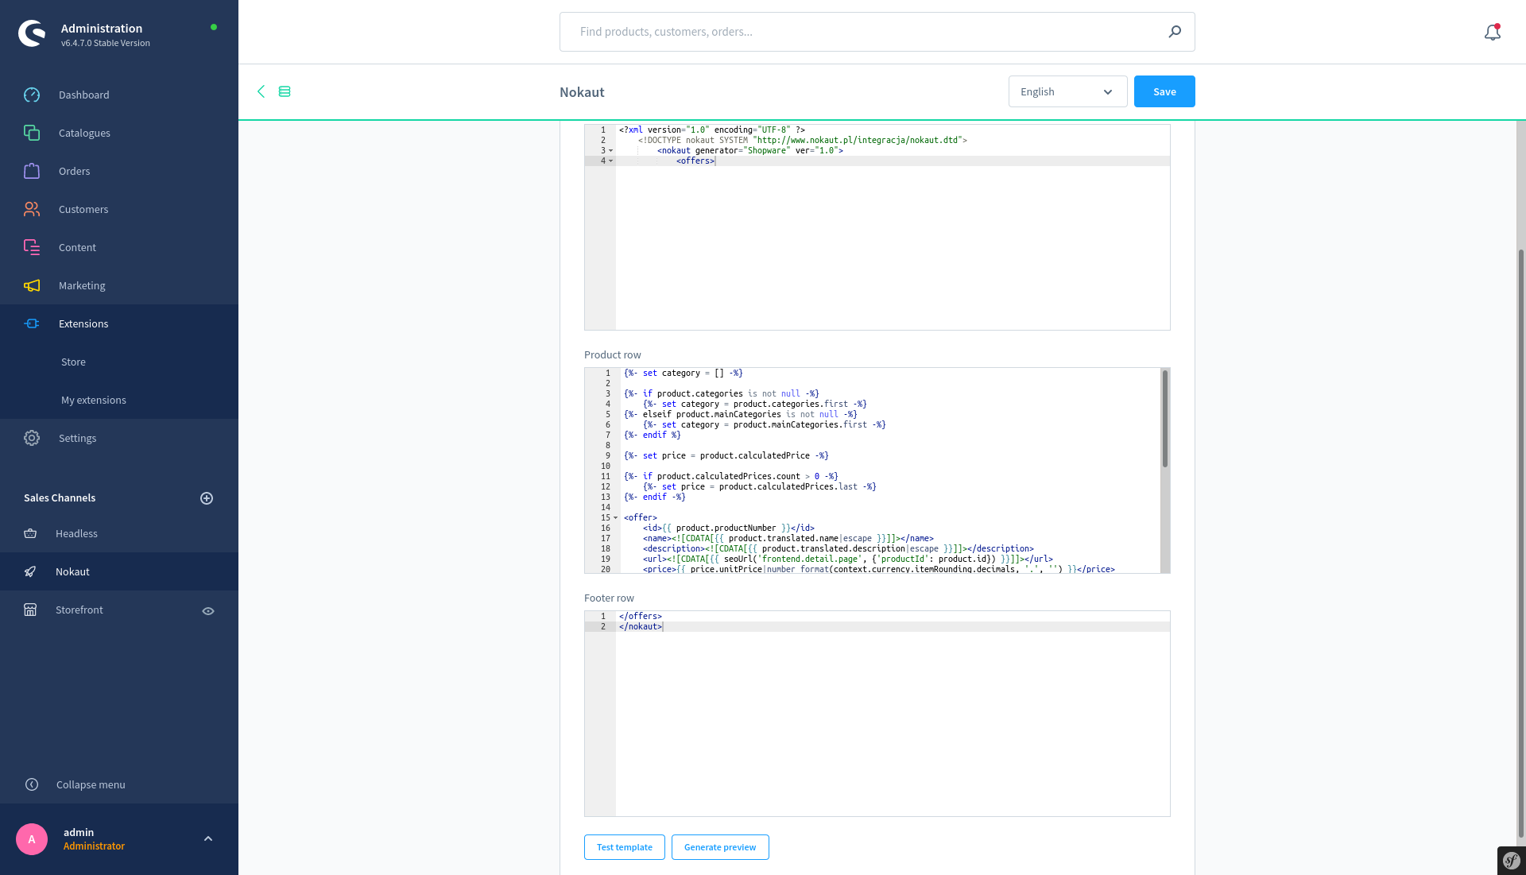1526x875 pixels.
Task: Click the Collapse menu arrow icon
Action: 32,784
